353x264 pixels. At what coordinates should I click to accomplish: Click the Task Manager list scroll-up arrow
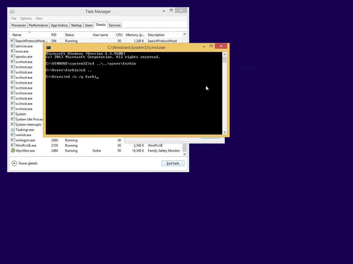pos(184,34)
